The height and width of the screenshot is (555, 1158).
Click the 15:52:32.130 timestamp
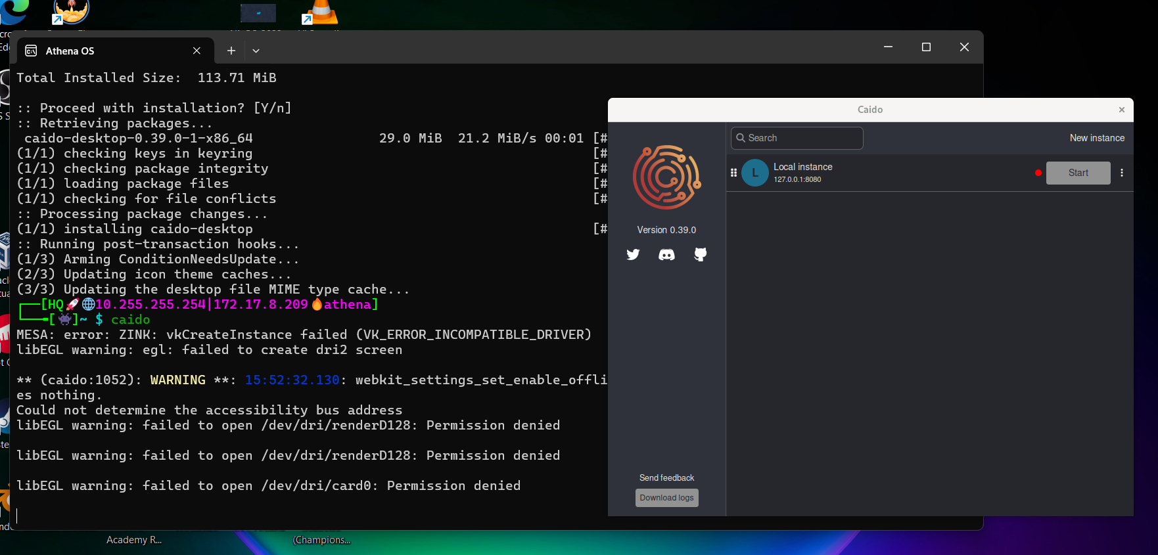click(292, 380)
